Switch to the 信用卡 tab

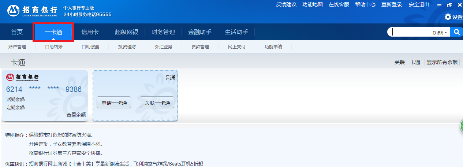point(90,32)
